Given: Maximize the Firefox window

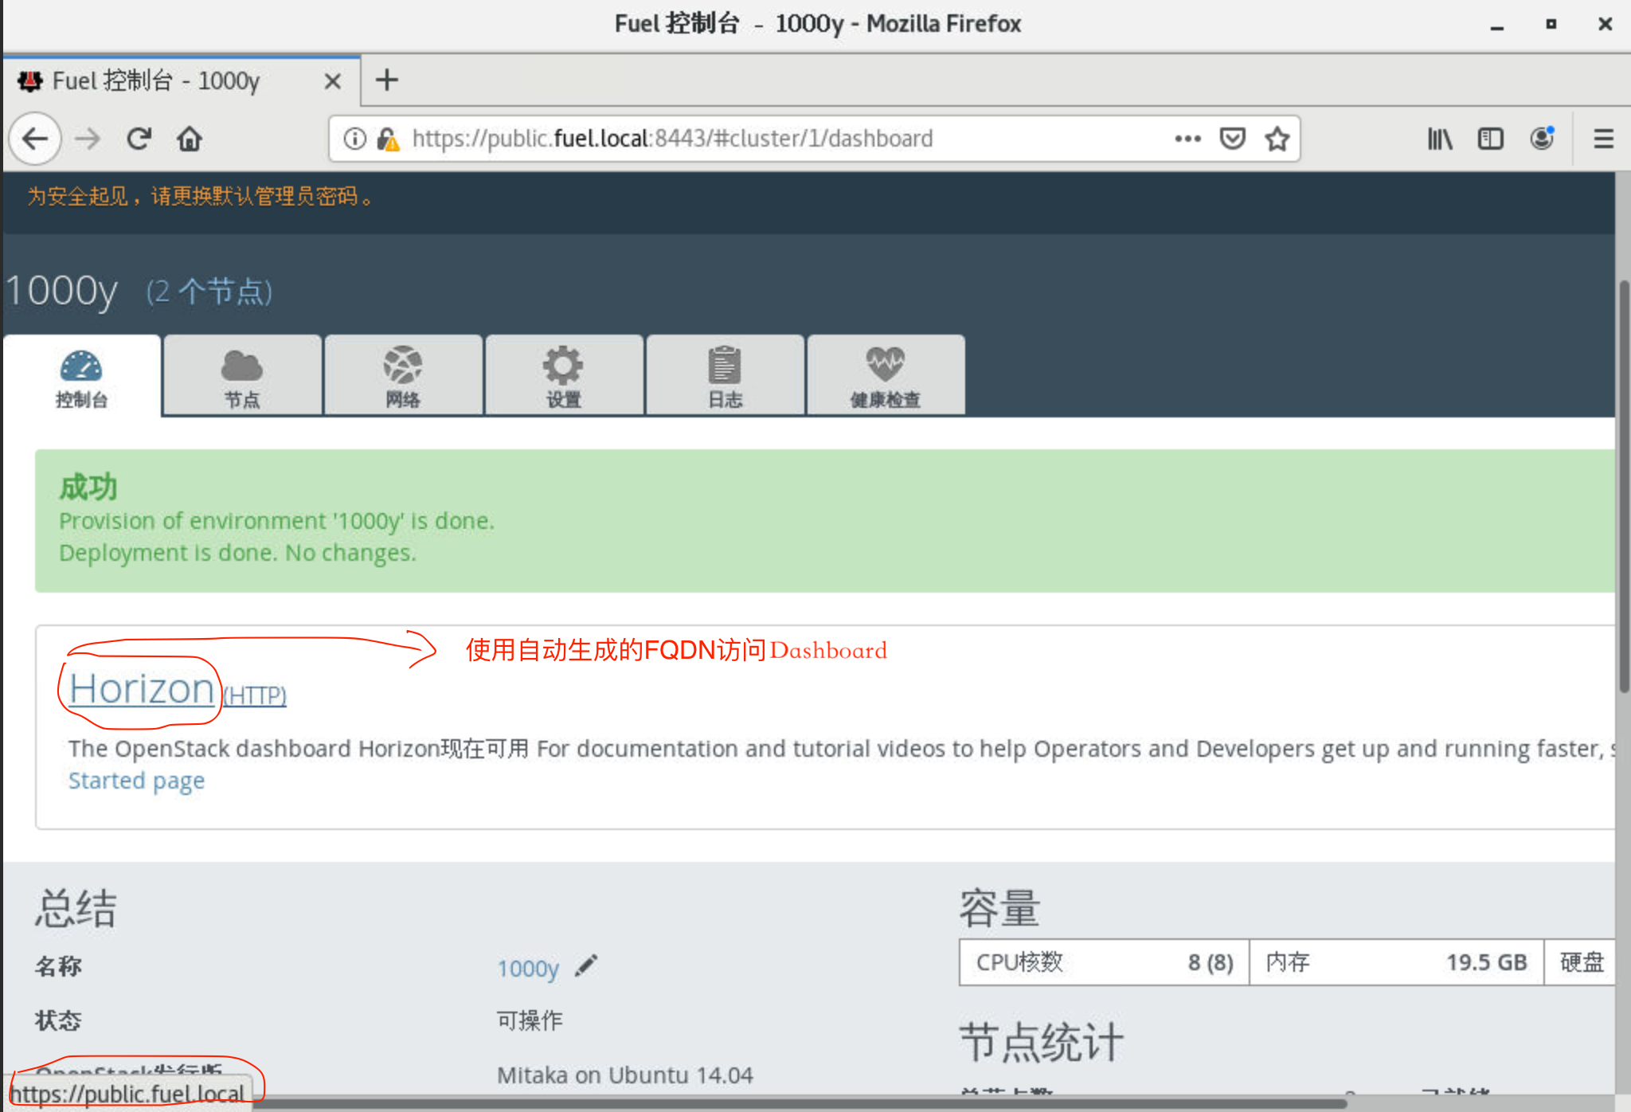Looking at the screenshot, I should coord(1551,24).
